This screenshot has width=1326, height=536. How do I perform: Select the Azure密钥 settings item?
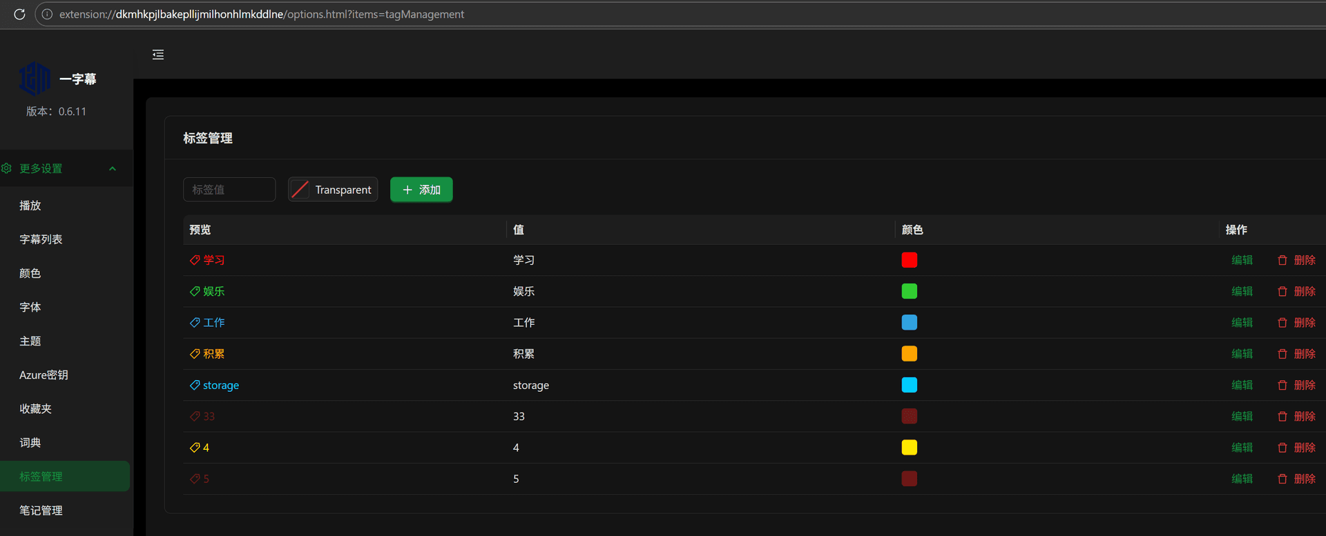(44, 375)
